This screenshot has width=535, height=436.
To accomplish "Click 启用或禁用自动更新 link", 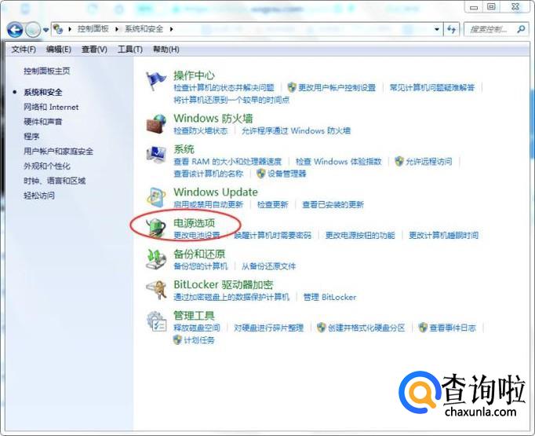I will (x=208, y=204).
